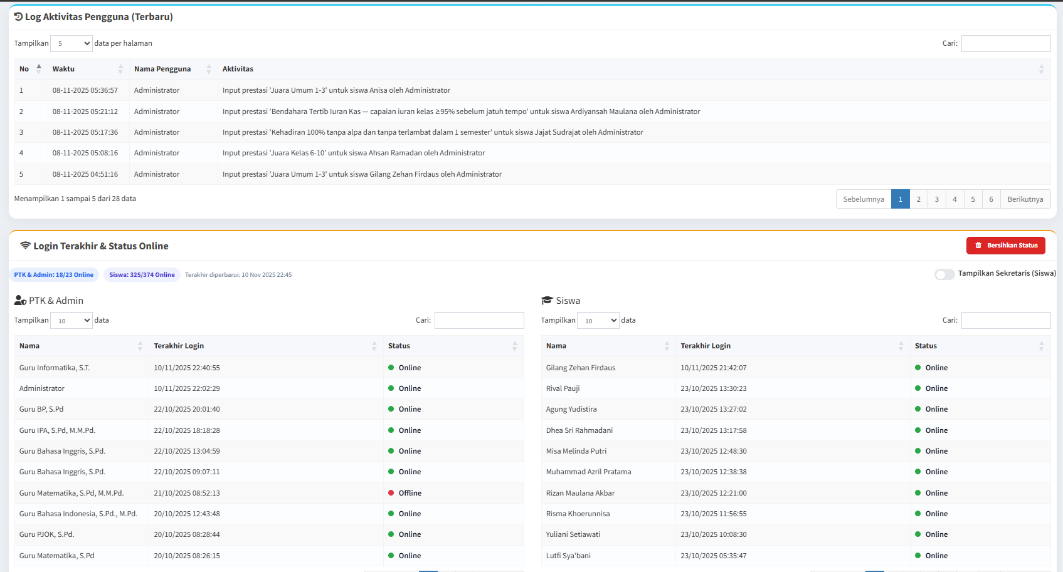Sort Siswa table by Status icon
The image size is (1063, 572).
pos(1041,346)
